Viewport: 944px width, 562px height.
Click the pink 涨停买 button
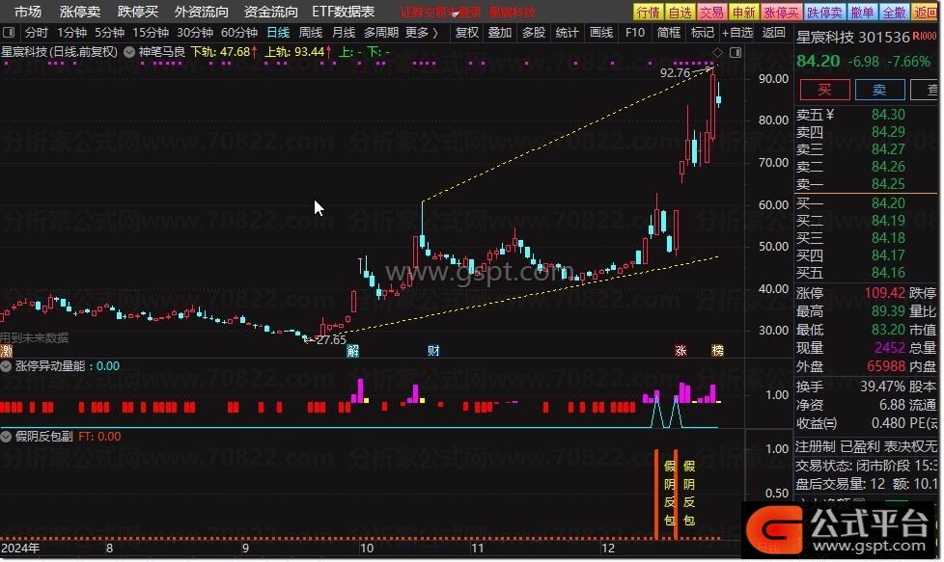(x=781, y=12)
